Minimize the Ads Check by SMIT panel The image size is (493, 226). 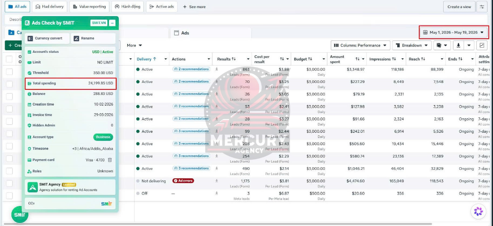[x=112, y=23]
